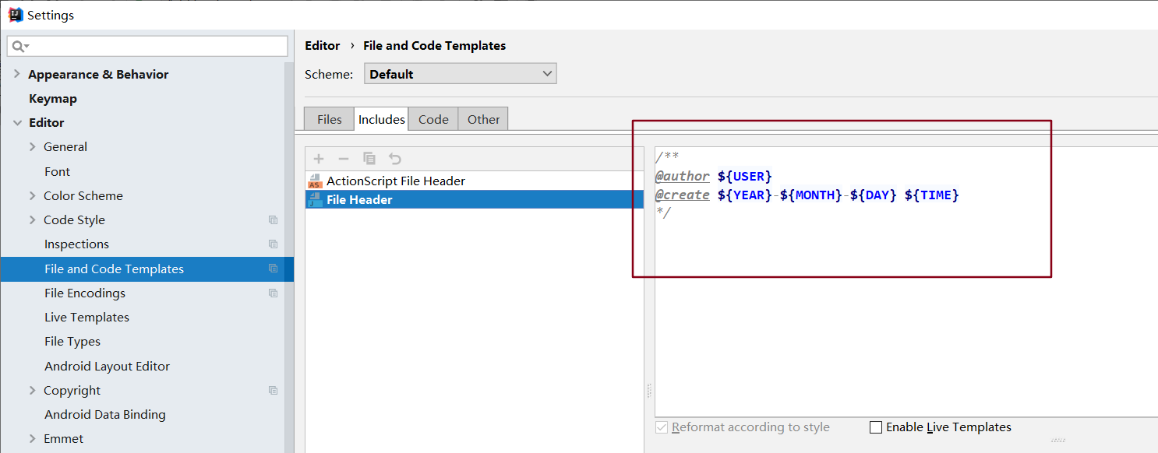Select ActionScript File Header template
The image size is (1158, 453).
[475, 181]
